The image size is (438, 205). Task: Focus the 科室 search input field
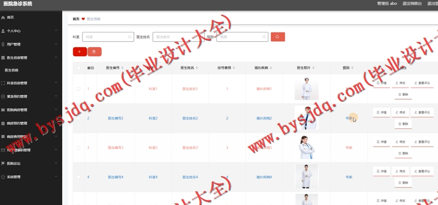pos(108,37)
